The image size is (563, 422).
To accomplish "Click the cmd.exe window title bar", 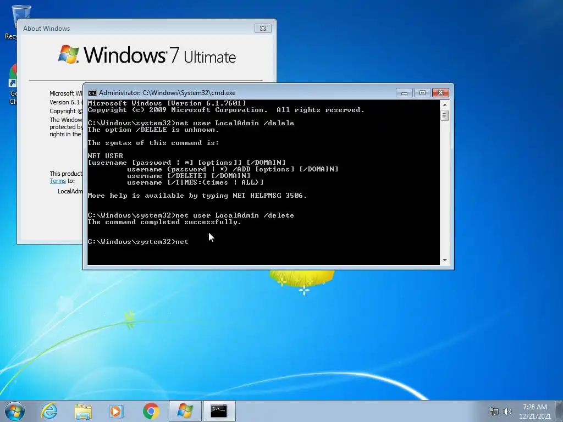I will [244, 93].
